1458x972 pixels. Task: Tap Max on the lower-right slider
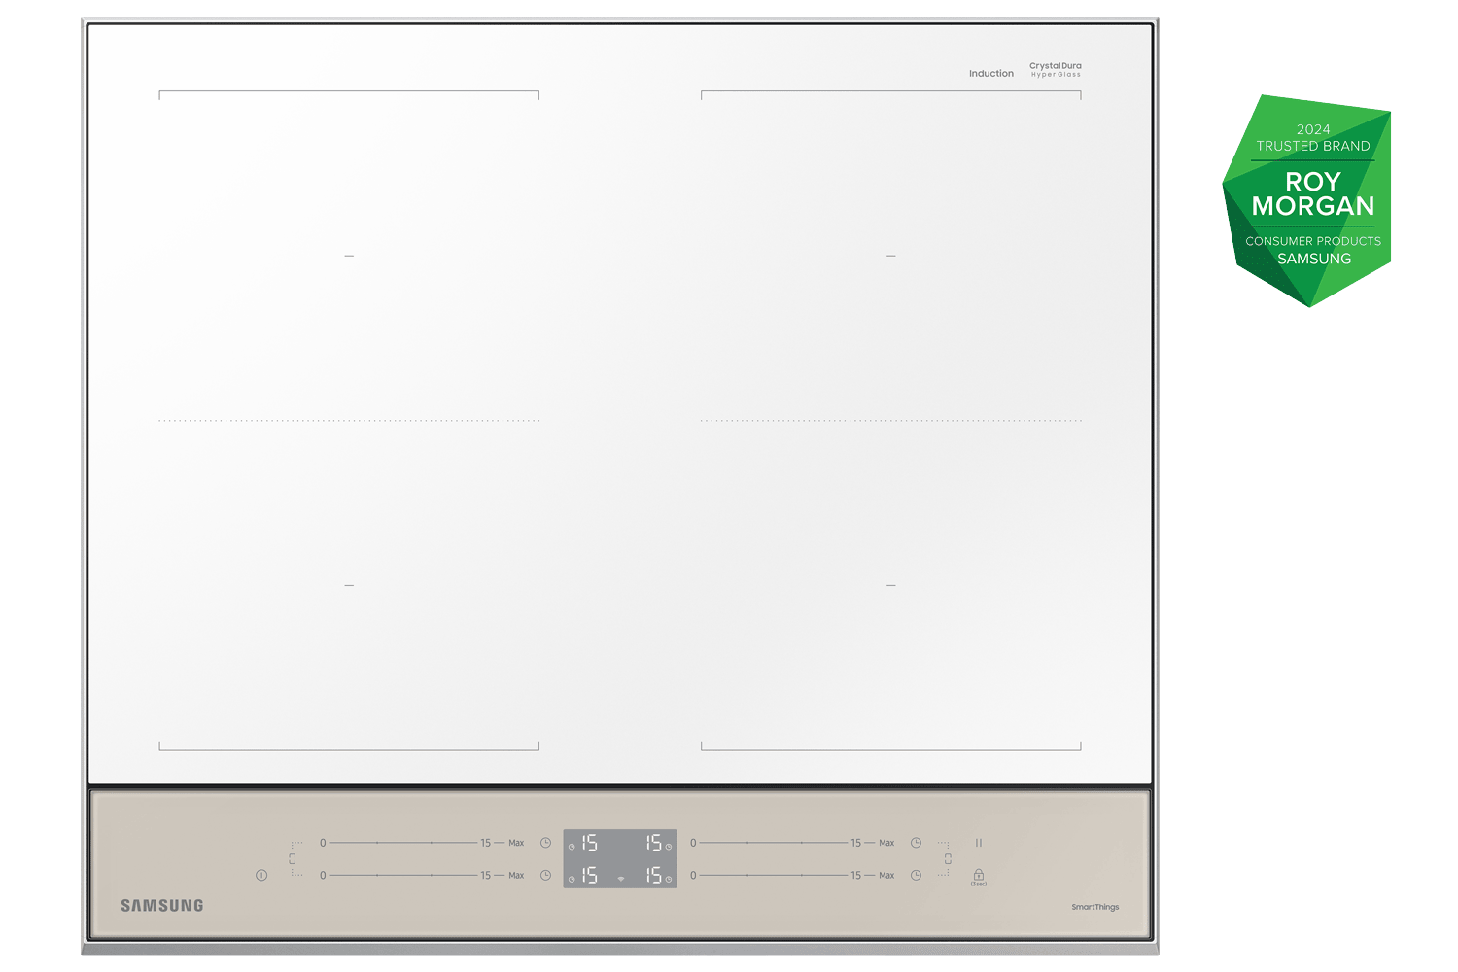[x=886, y=876]
